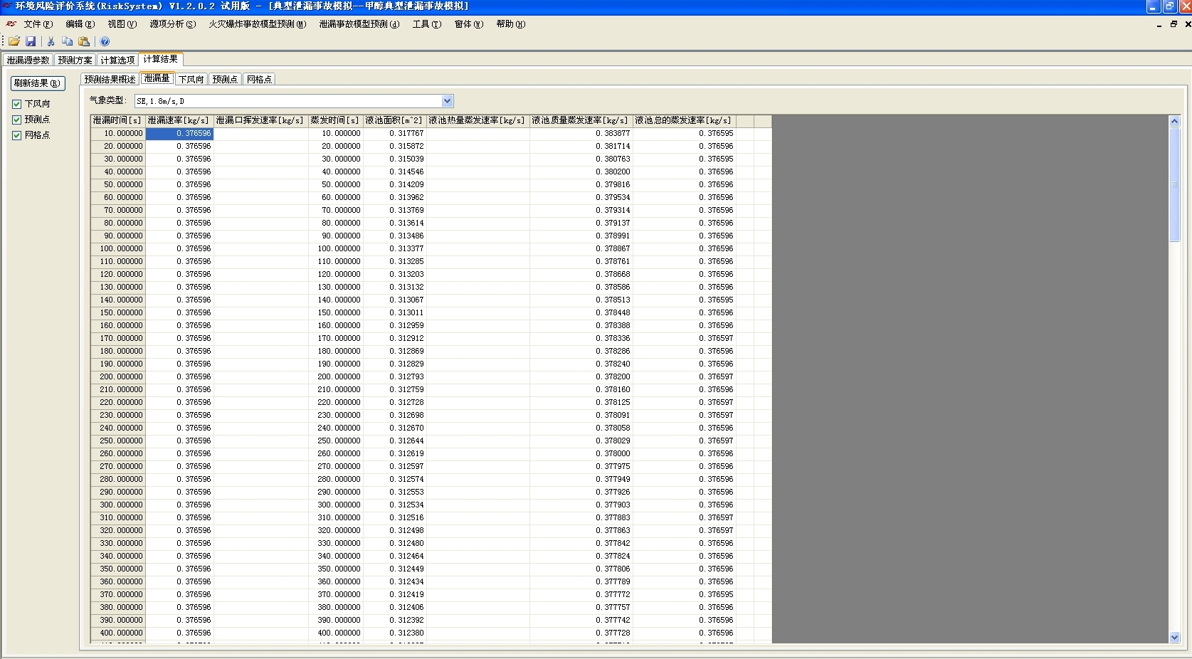Click the highlighted 泄漏速率 cell in first row
1192x659 pixels.
pyautogui.click(x=179, y=134)
